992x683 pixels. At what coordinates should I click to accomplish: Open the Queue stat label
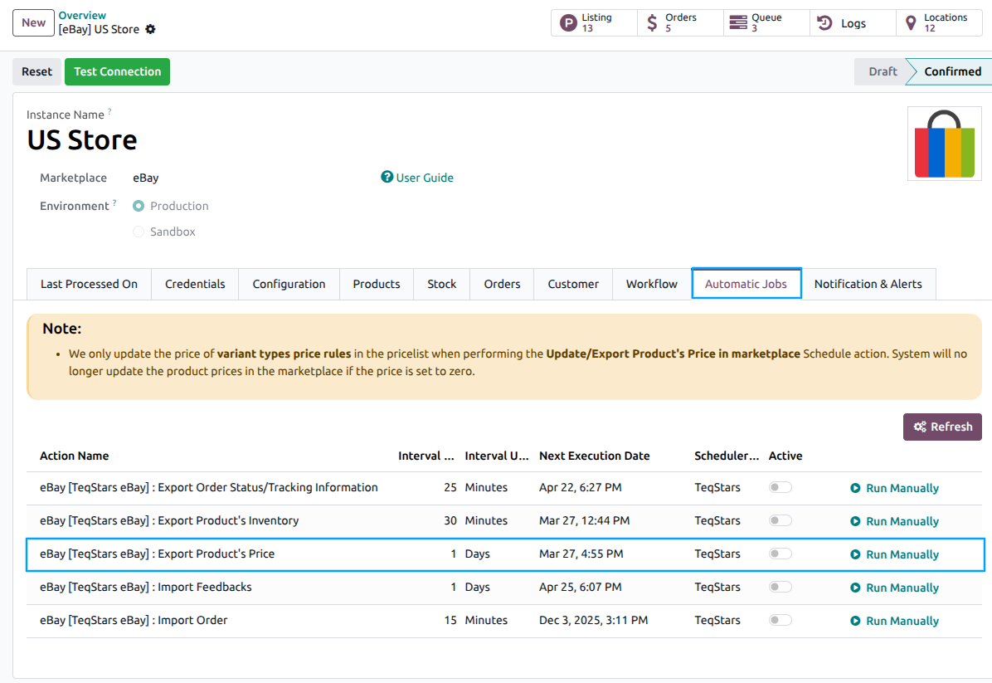[x=766, y=17]
